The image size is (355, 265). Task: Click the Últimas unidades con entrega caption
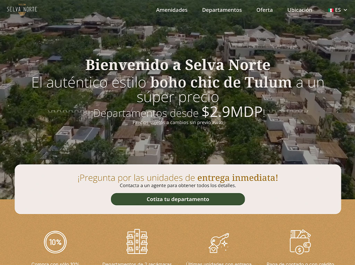218,263
